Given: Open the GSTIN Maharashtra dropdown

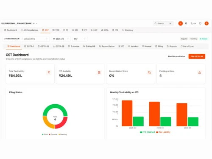Looking at the screenshot, I should [x=26, y=39].
